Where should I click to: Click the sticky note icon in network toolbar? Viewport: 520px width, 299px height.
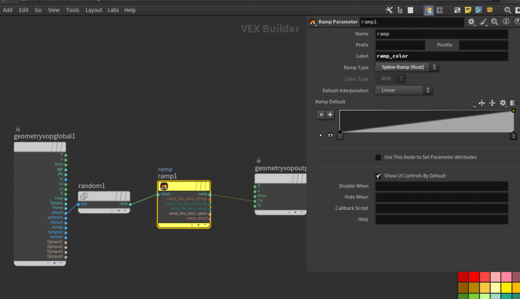(468, 10)
